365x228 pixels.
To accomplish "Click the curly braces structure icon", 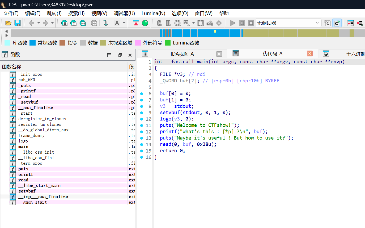I will pos(177,23).
